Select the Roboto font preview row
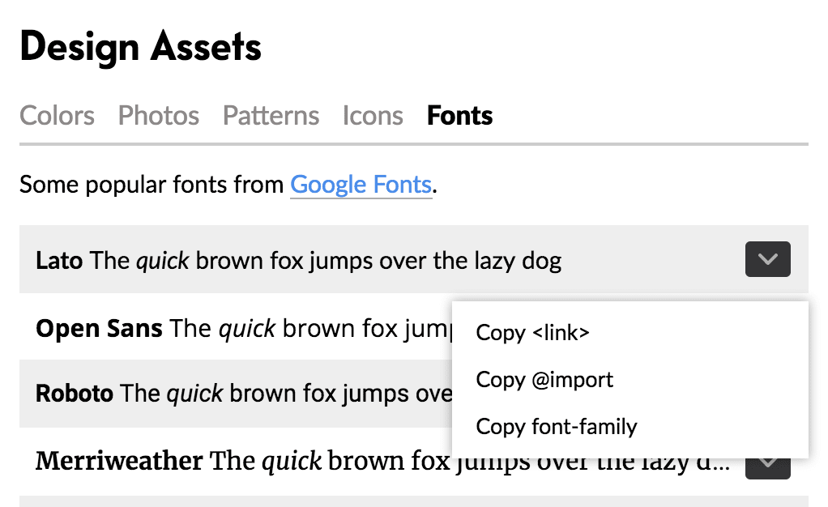 point(243,394)
